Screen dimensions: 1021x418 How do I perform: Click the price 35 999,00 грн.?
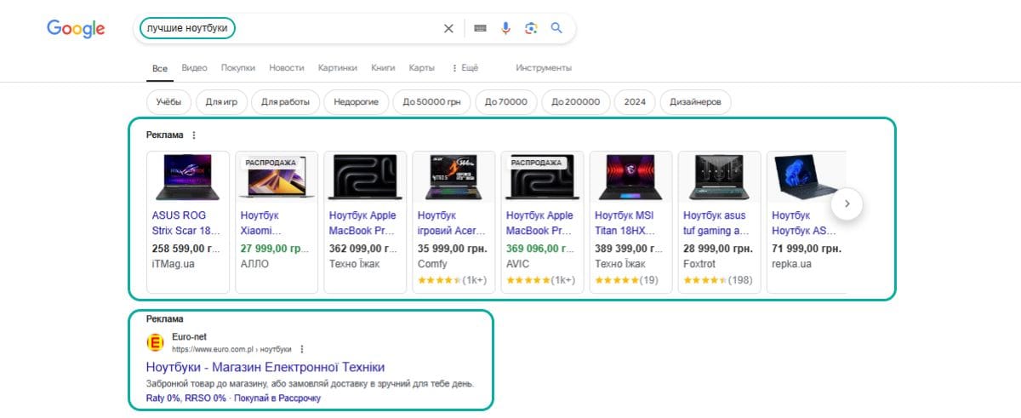tap(452, 249)
